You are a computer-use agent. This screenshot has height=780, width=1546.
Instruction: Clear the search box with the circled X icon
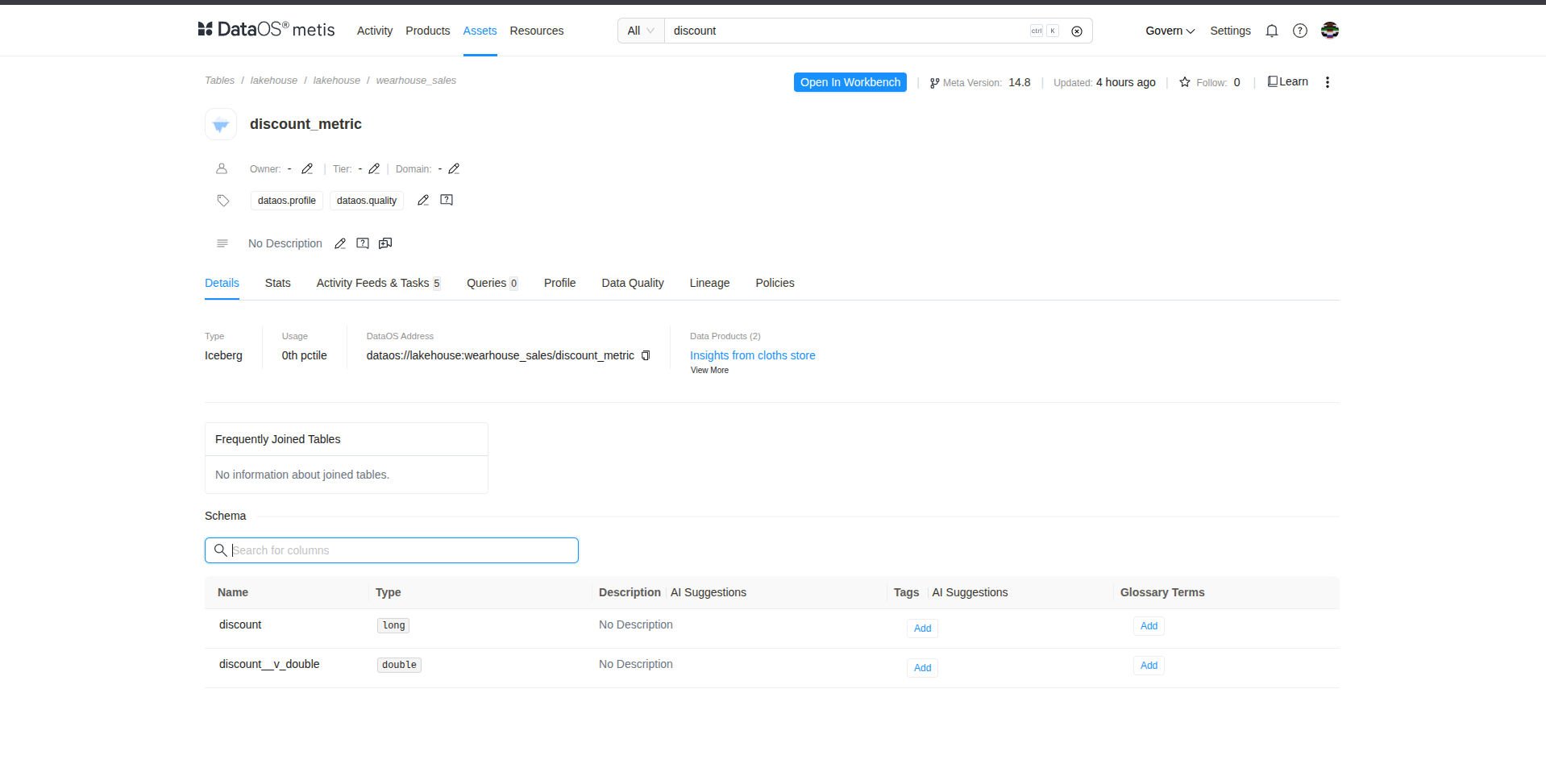pyautogui.click(x=1076, y=31)
